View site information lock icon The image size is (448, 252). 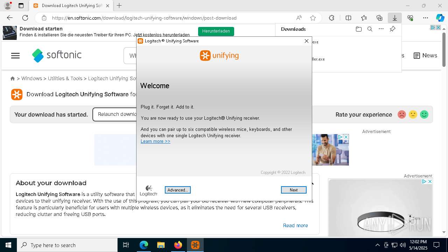point(44,18)
